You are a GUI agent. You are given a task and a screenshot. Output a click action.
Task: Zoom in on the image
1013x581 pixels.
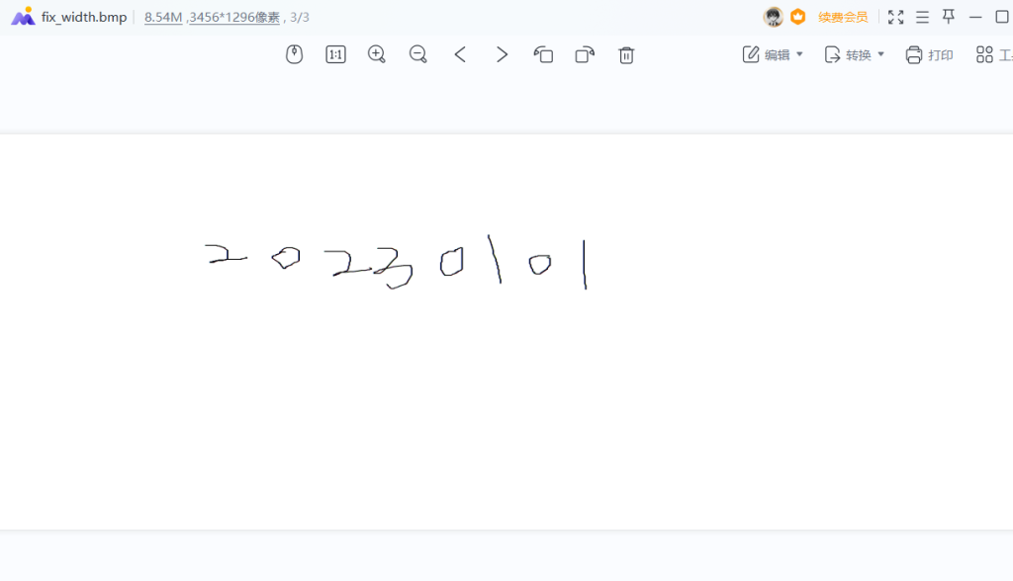[377, 55]
